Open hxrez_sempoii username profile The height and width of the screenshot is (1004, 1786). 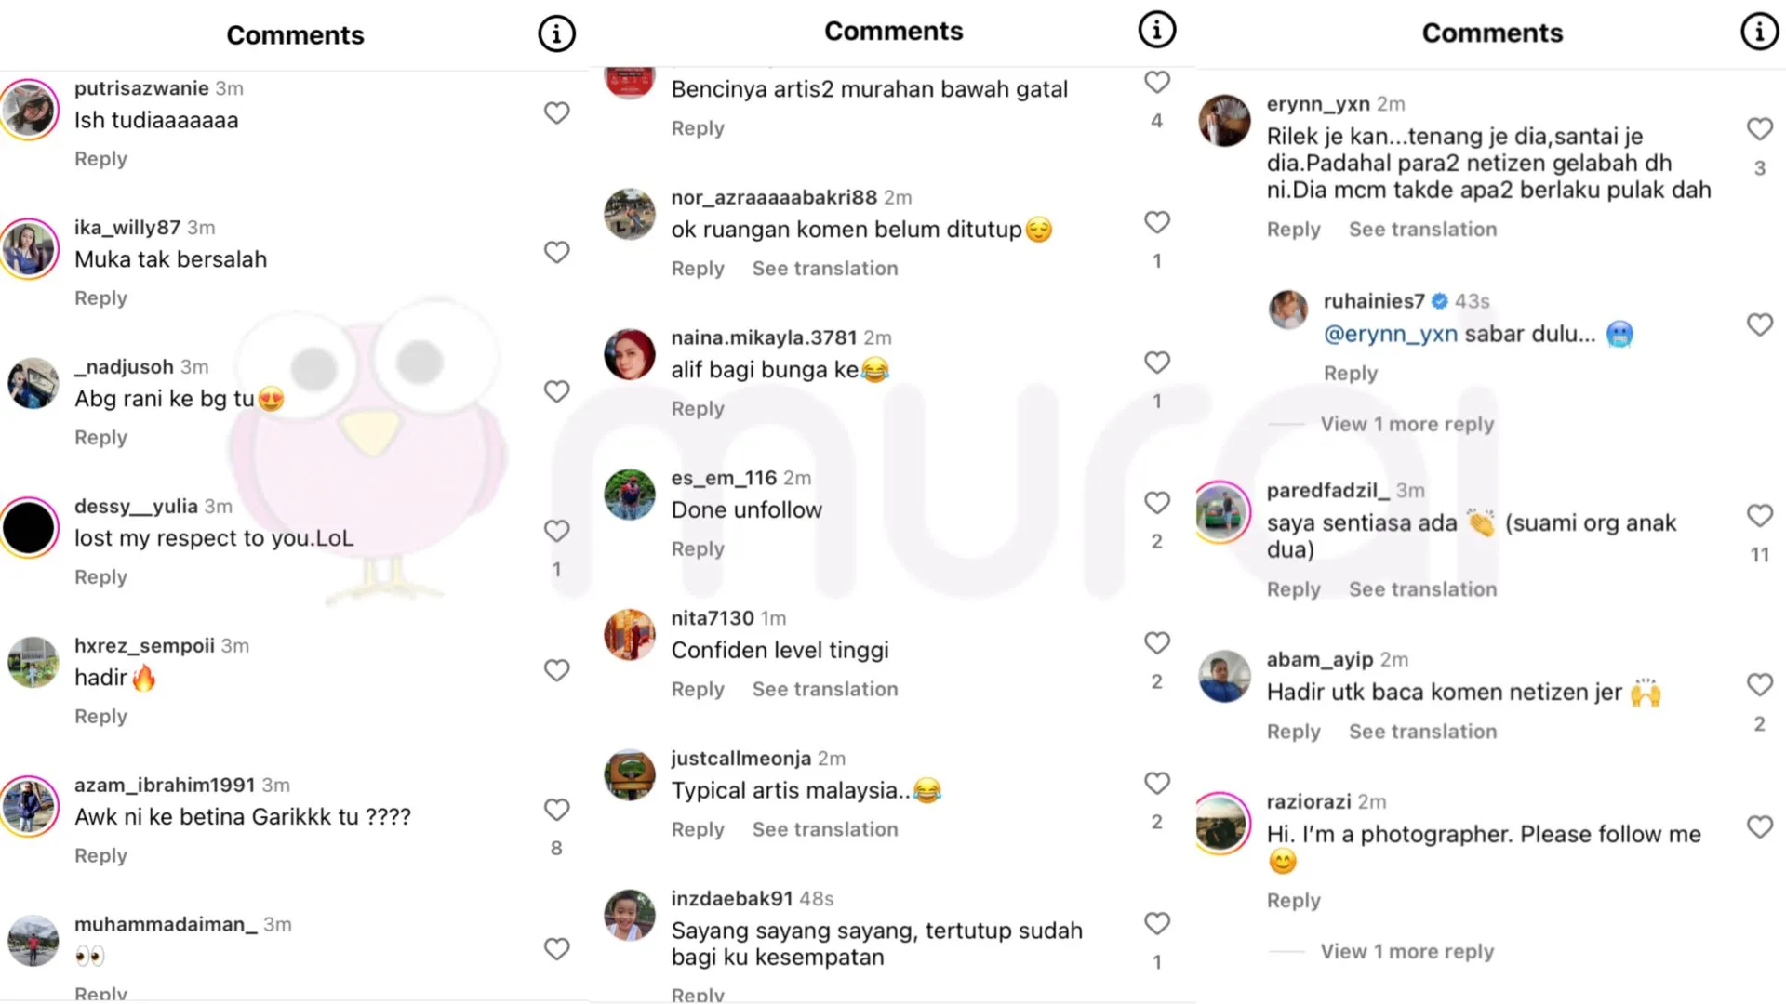click(x=144, y=645)
